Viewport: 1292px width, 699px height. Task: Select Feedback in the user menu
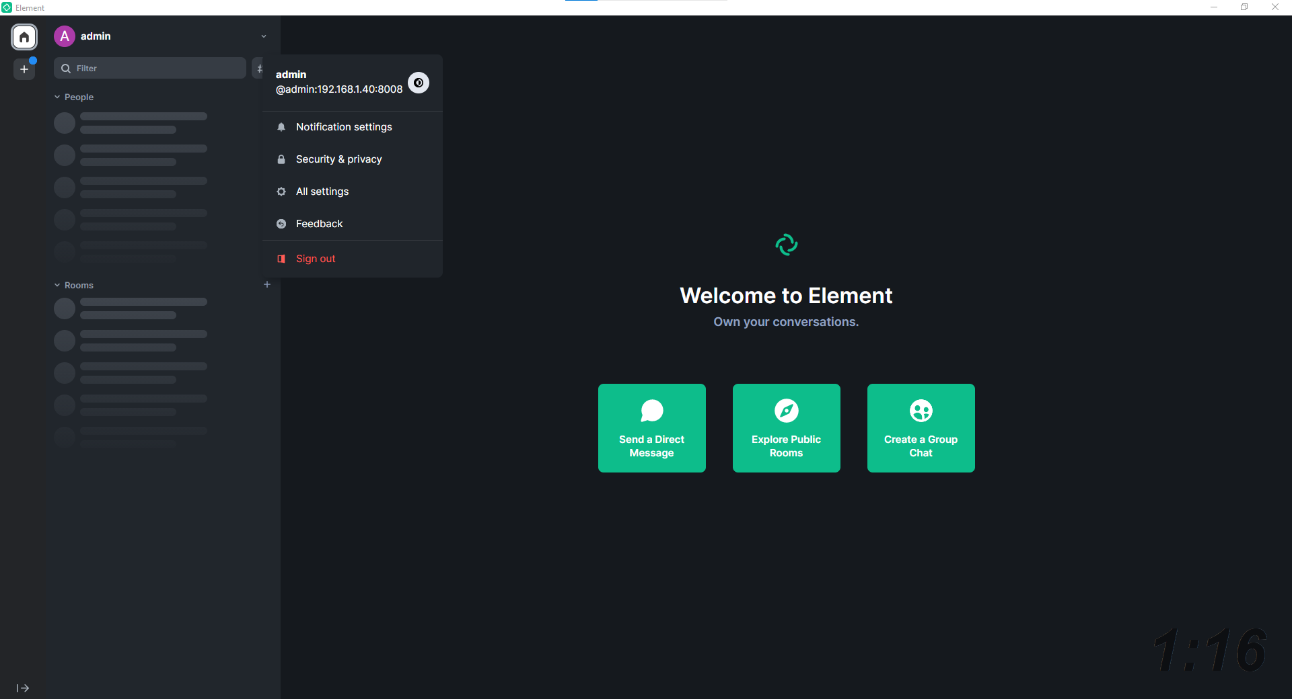[319, 224]
